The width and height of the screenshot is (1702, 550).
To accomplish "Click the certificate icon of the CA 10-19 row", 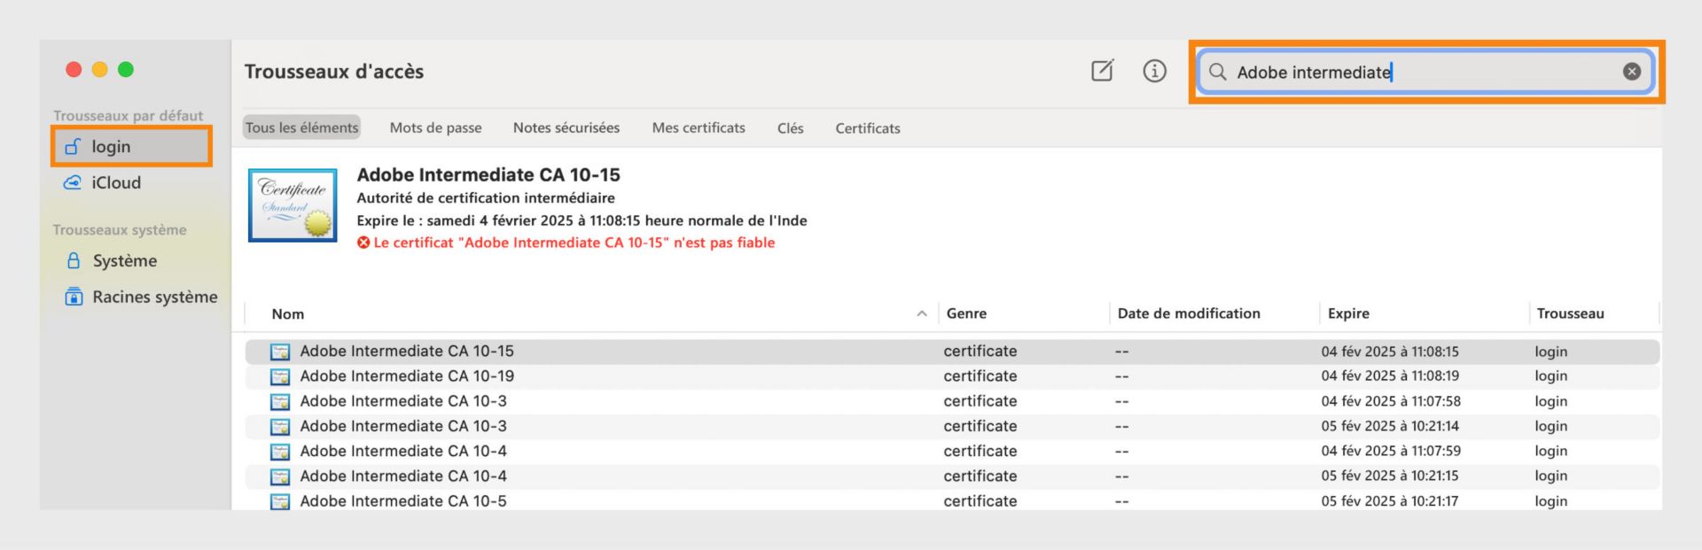I will pos(280,376).
